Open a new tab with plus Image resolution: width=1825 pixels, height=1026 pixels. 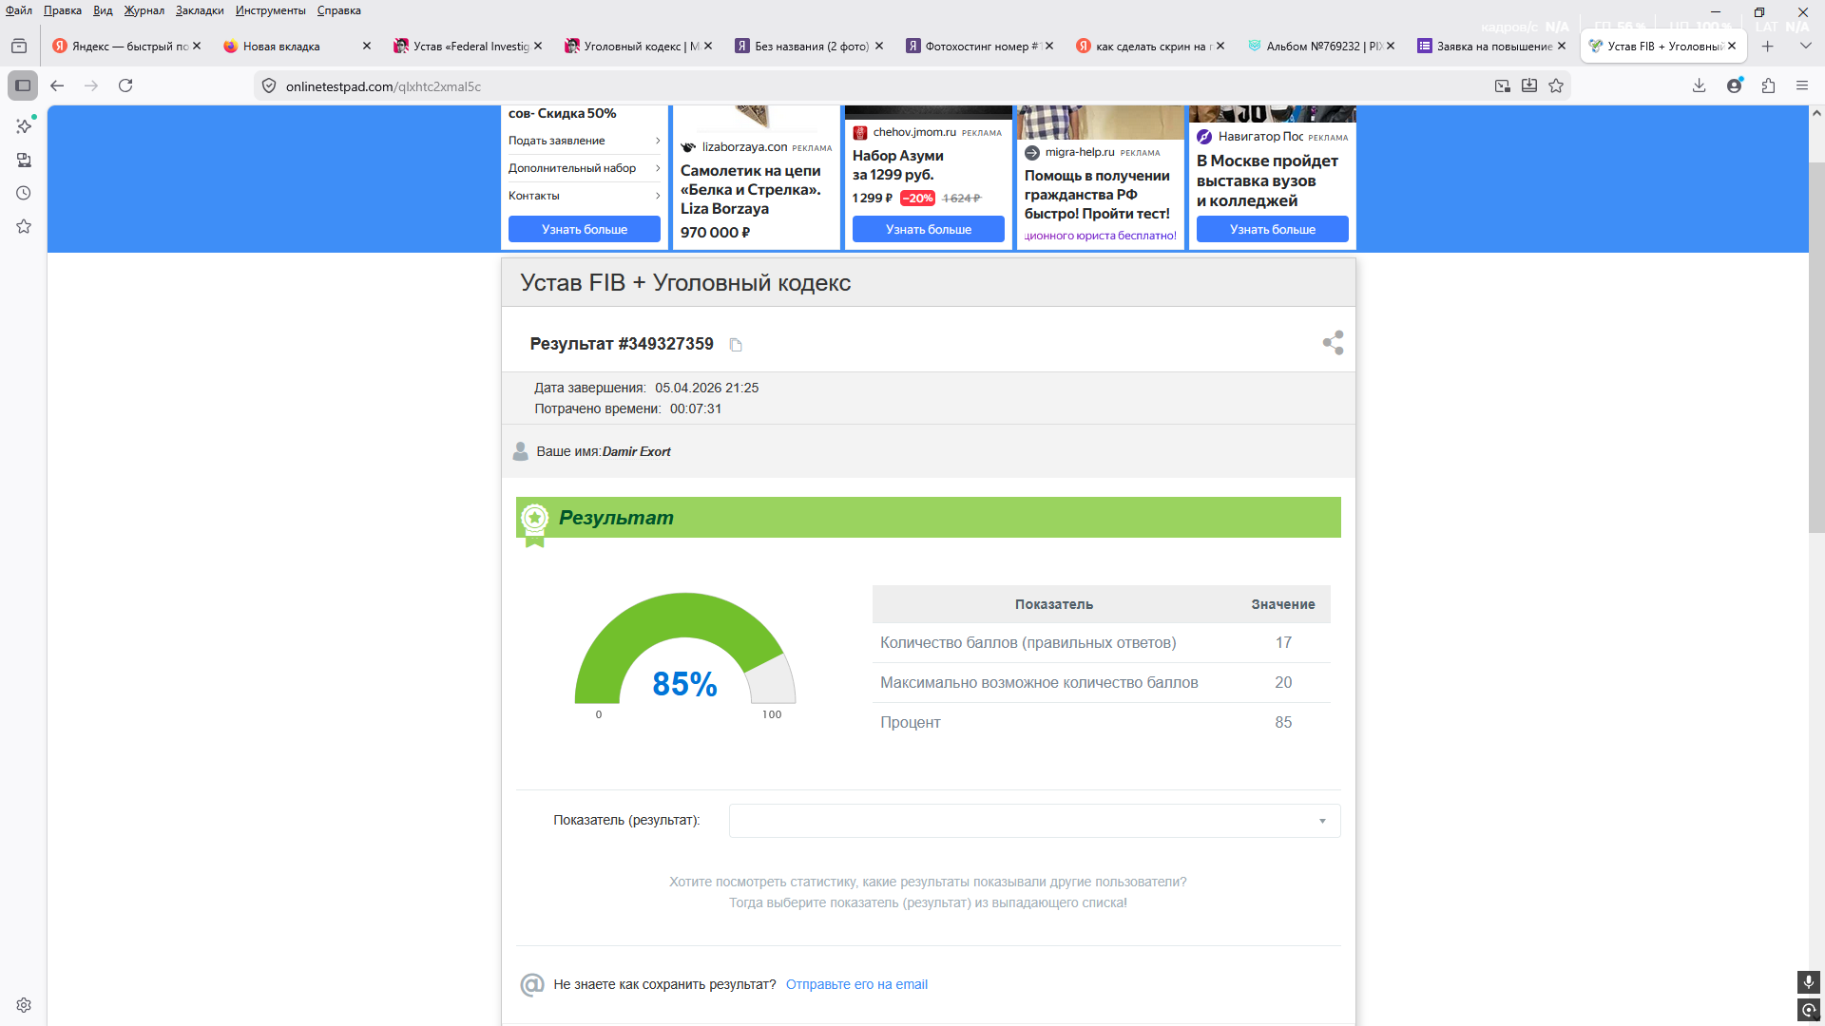[1768, 46]
